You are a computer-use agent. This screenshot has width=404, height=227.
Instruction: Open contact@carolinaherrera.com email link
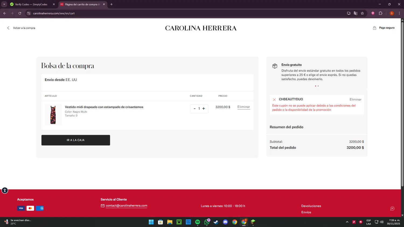(126, 206)
